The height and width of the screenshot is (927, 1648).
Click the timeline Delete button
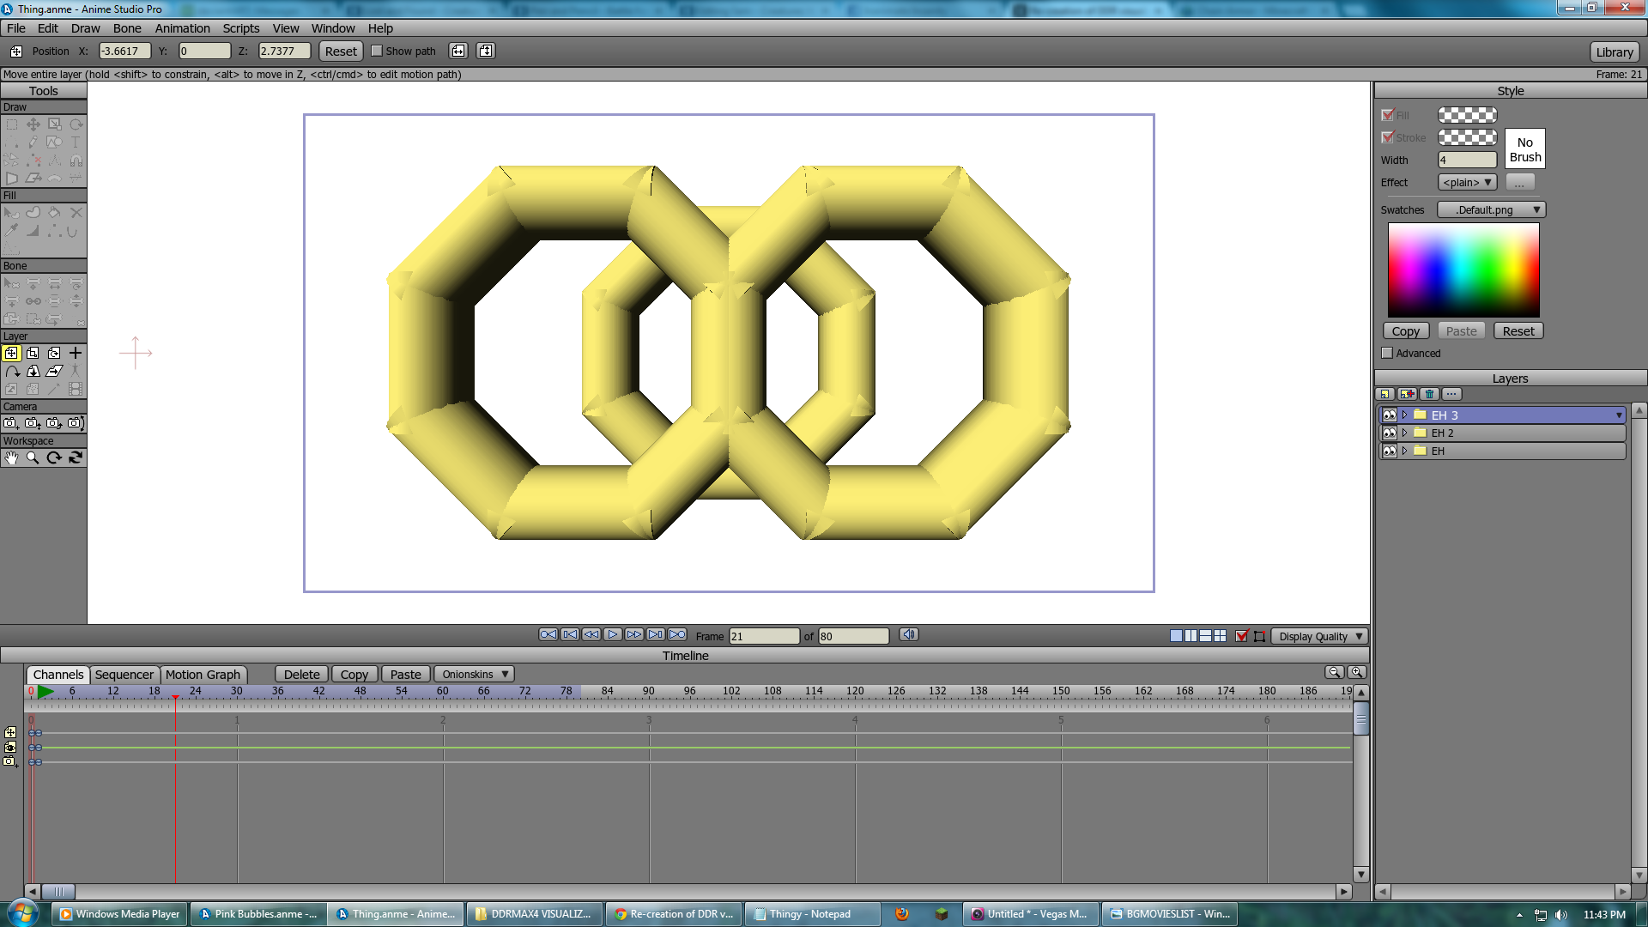[x=301, y=675]
